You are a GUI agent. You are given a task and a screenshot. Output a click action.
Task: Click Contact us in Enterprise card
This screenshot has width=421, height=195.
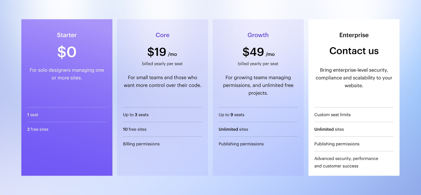click(354, 51)
